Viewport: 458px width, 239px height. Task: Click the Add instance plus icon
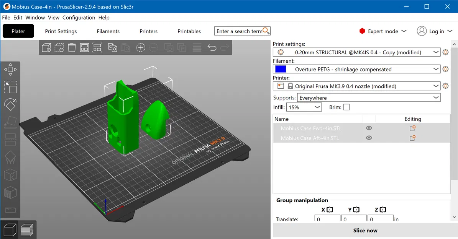point(141,47)
